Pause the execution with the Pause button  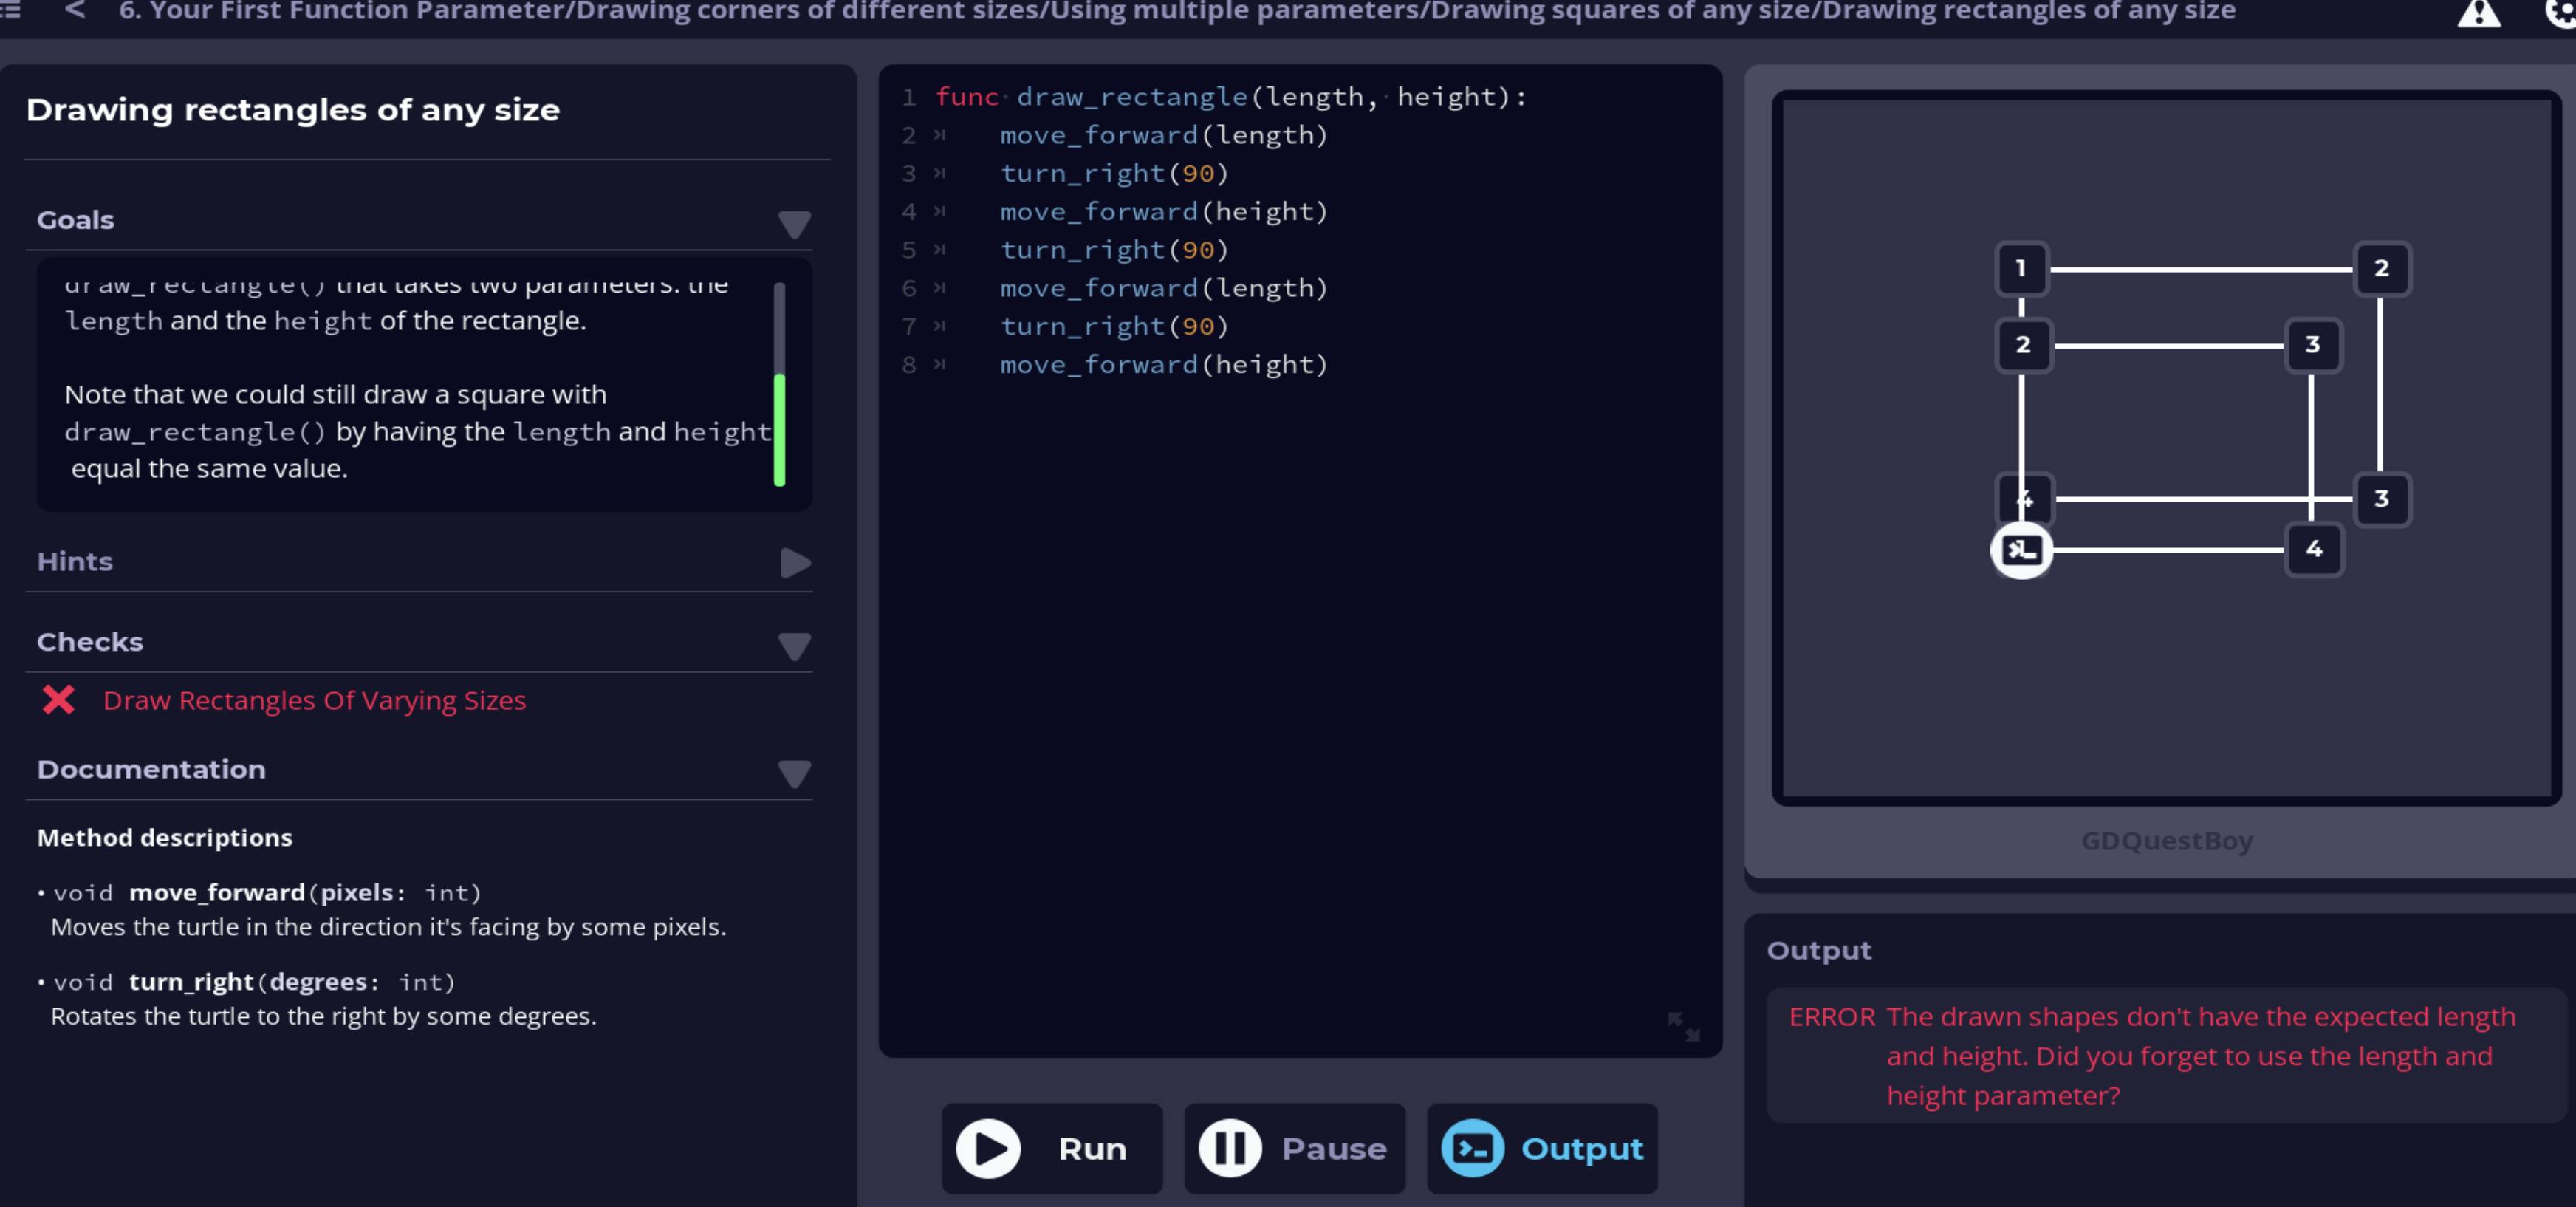coord(1294,1148)
